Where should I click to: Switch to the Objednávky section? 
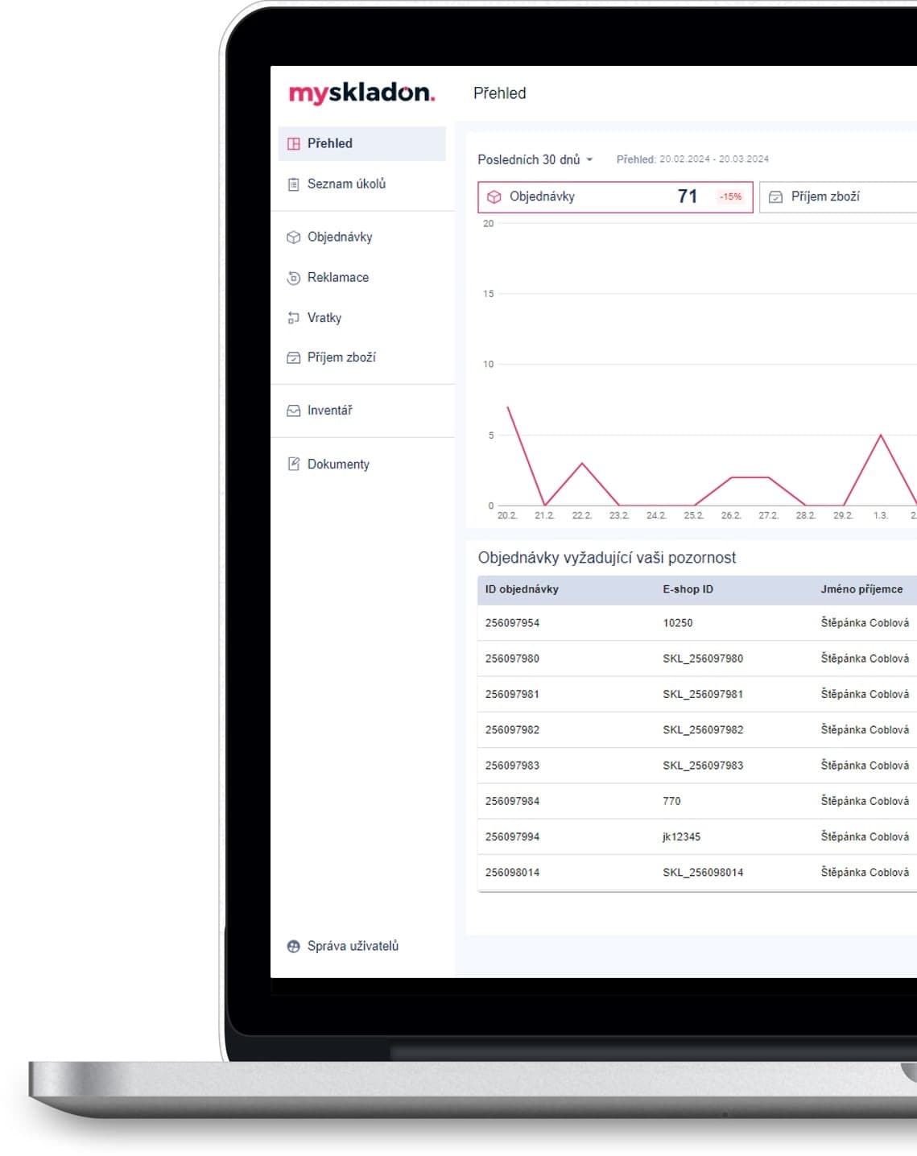point(339,237)
